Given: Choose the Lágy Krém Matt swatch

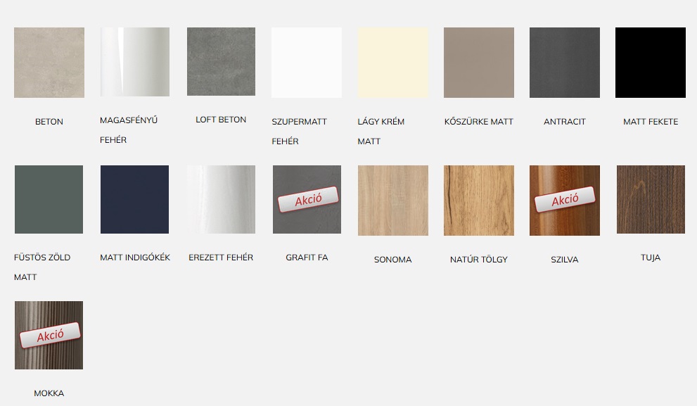Looking at the screenshot, I should 393,63.
